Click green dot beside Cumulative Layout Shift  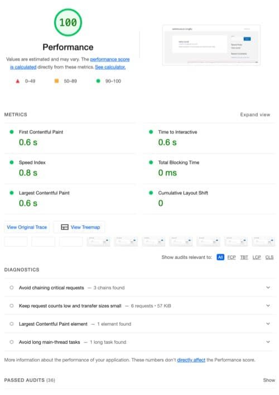(x=151, y=193)
